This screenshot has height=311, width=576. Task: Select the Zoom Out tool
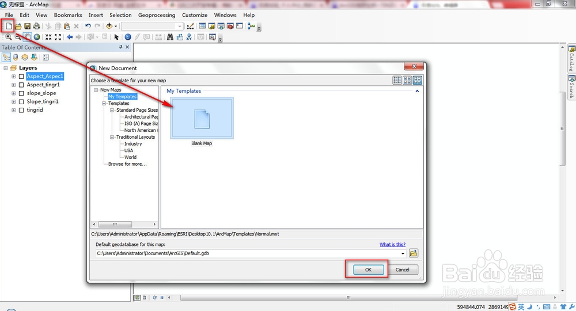18,37
